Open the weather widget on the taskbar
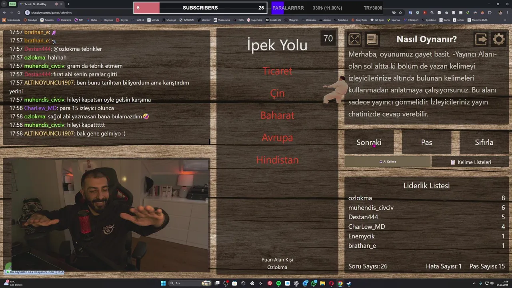 [13, 283]
